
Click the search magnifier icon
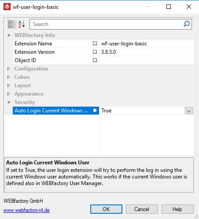[x=187, y=24]
